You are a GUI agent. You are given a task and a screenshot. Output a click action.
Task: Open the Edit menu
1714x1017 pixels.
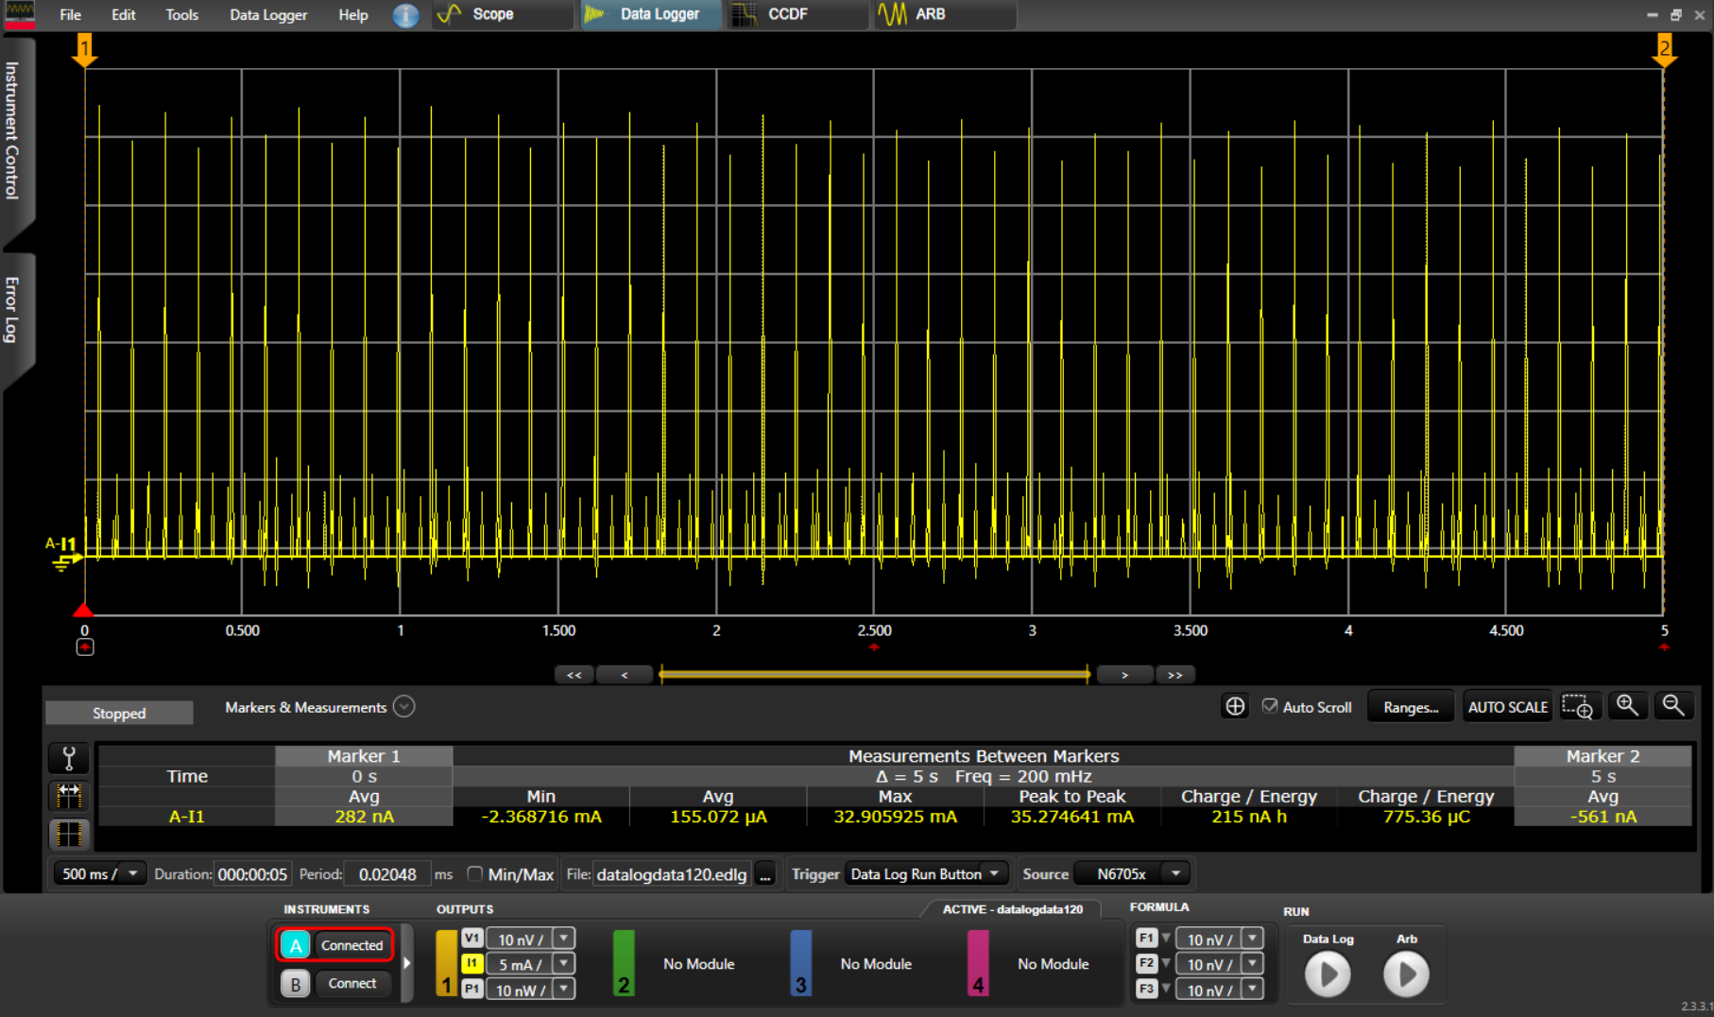pos(123,14)
